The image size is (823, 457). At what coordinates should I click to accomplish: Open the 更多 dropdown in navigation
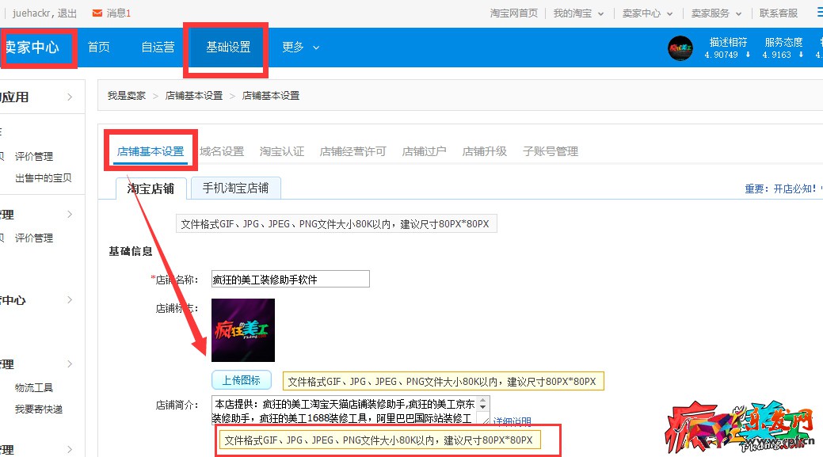(x=301, y=48)
